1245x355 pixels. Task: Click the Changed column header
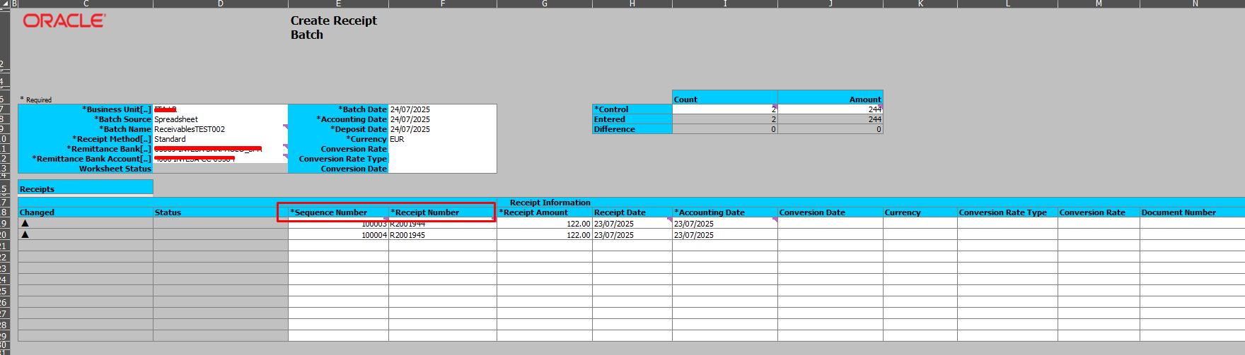(x=86, y=212)
